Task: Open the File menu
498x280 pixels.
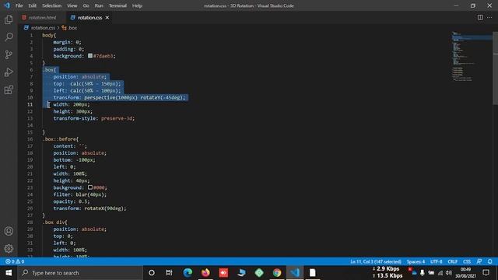Action: [x=19, y=5]
